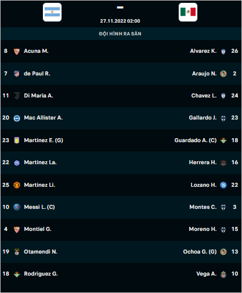Image resolution: width=242 pixels, height=293 pixels.
Task: Click Benfica crest beside Otamendi N.
Action: pos(17,252)
